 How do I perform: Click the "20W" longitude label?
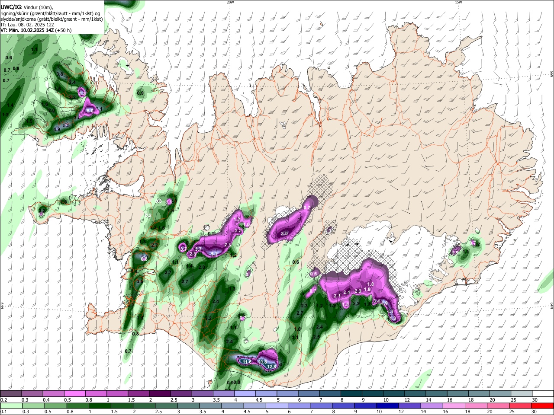[230, 2]
